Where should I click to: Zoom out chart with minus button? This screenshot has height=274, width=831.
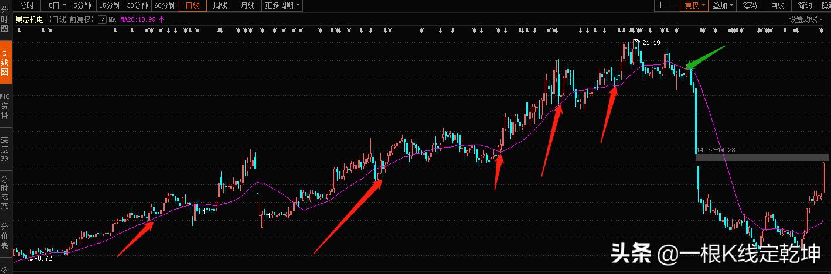click(673, 5)
